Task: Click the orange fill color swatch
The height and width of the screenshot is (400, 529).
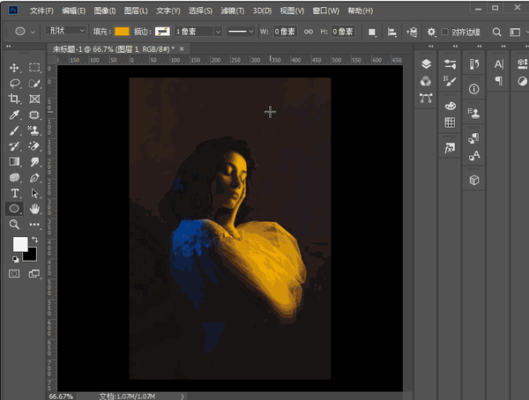Action: pos(122,32)
